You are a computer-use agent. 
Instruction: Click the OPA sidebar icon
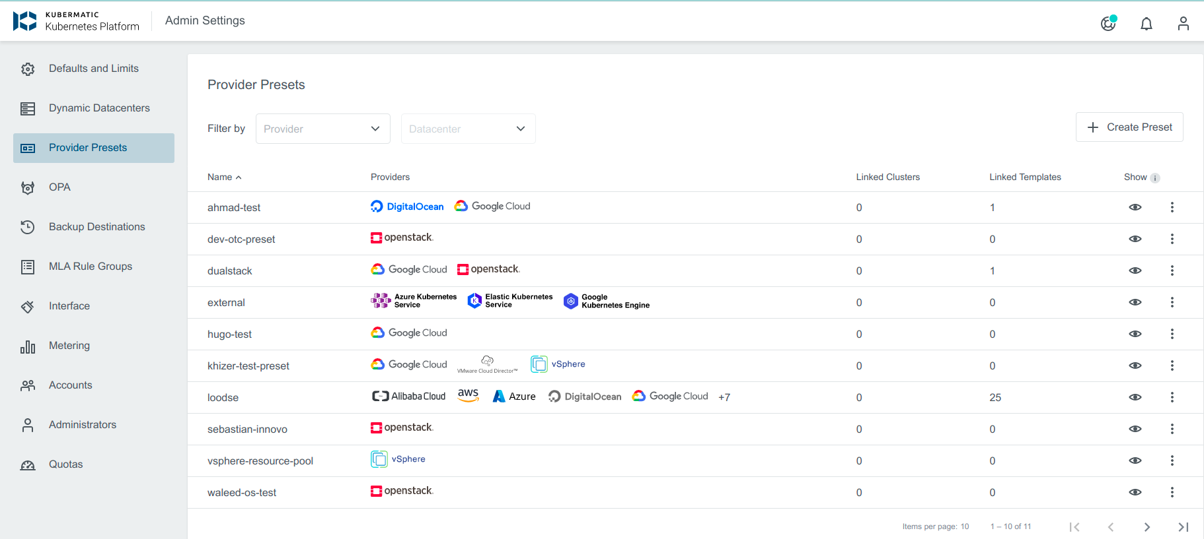28,187
